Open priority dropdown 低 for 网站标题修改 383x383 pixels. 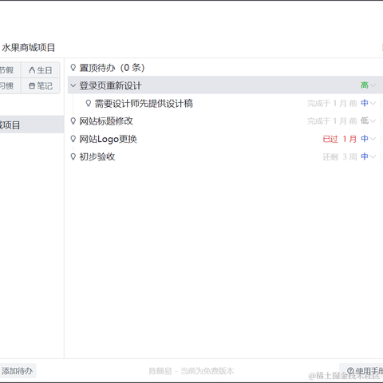(368, 121)
